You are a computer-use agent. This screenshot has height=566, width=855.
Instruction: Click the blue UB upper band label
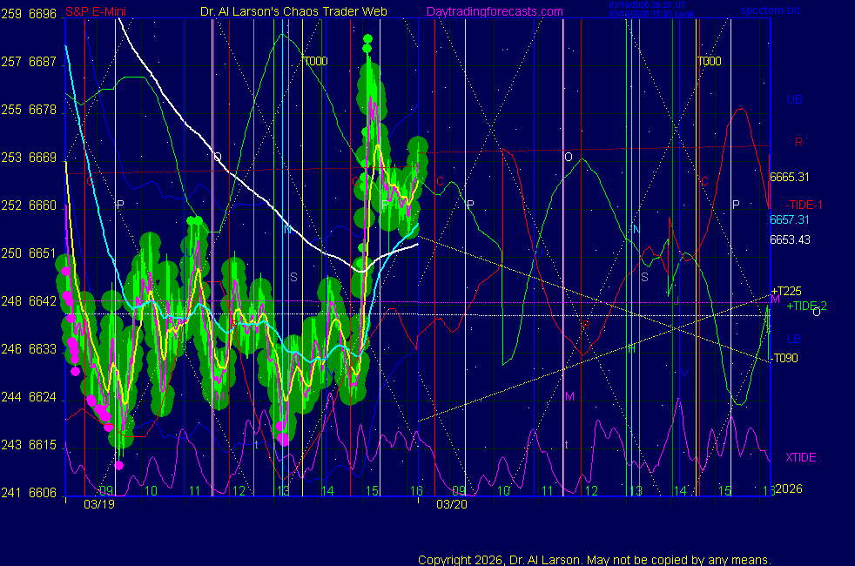pos(795,100)
